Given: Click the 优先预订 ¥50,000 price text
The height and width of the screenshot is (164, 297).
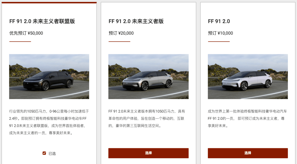Looking at the screenshot, I should pyautogui.click(x=26, y=33).
